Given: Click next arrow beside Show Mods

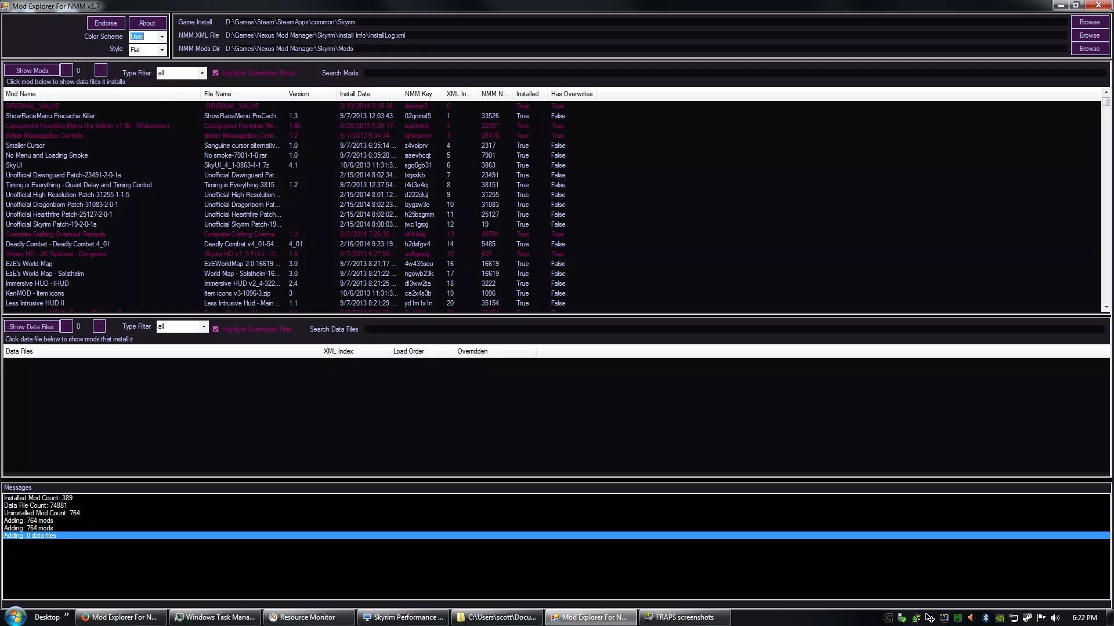Looking at the screenshot, I should click(x=100, y=70).
